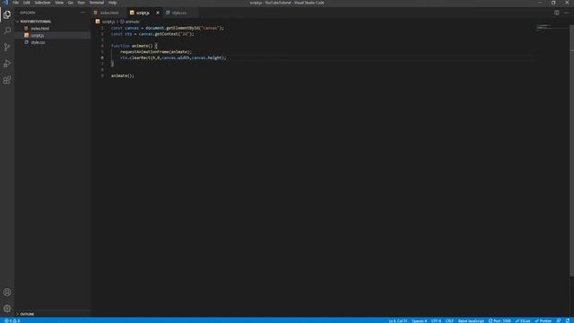Image resolution: width=574 pixels, height=323 pixels.
Task: Open the Explorer panel ellipsis menu
Action: click(x=83, y=13)
